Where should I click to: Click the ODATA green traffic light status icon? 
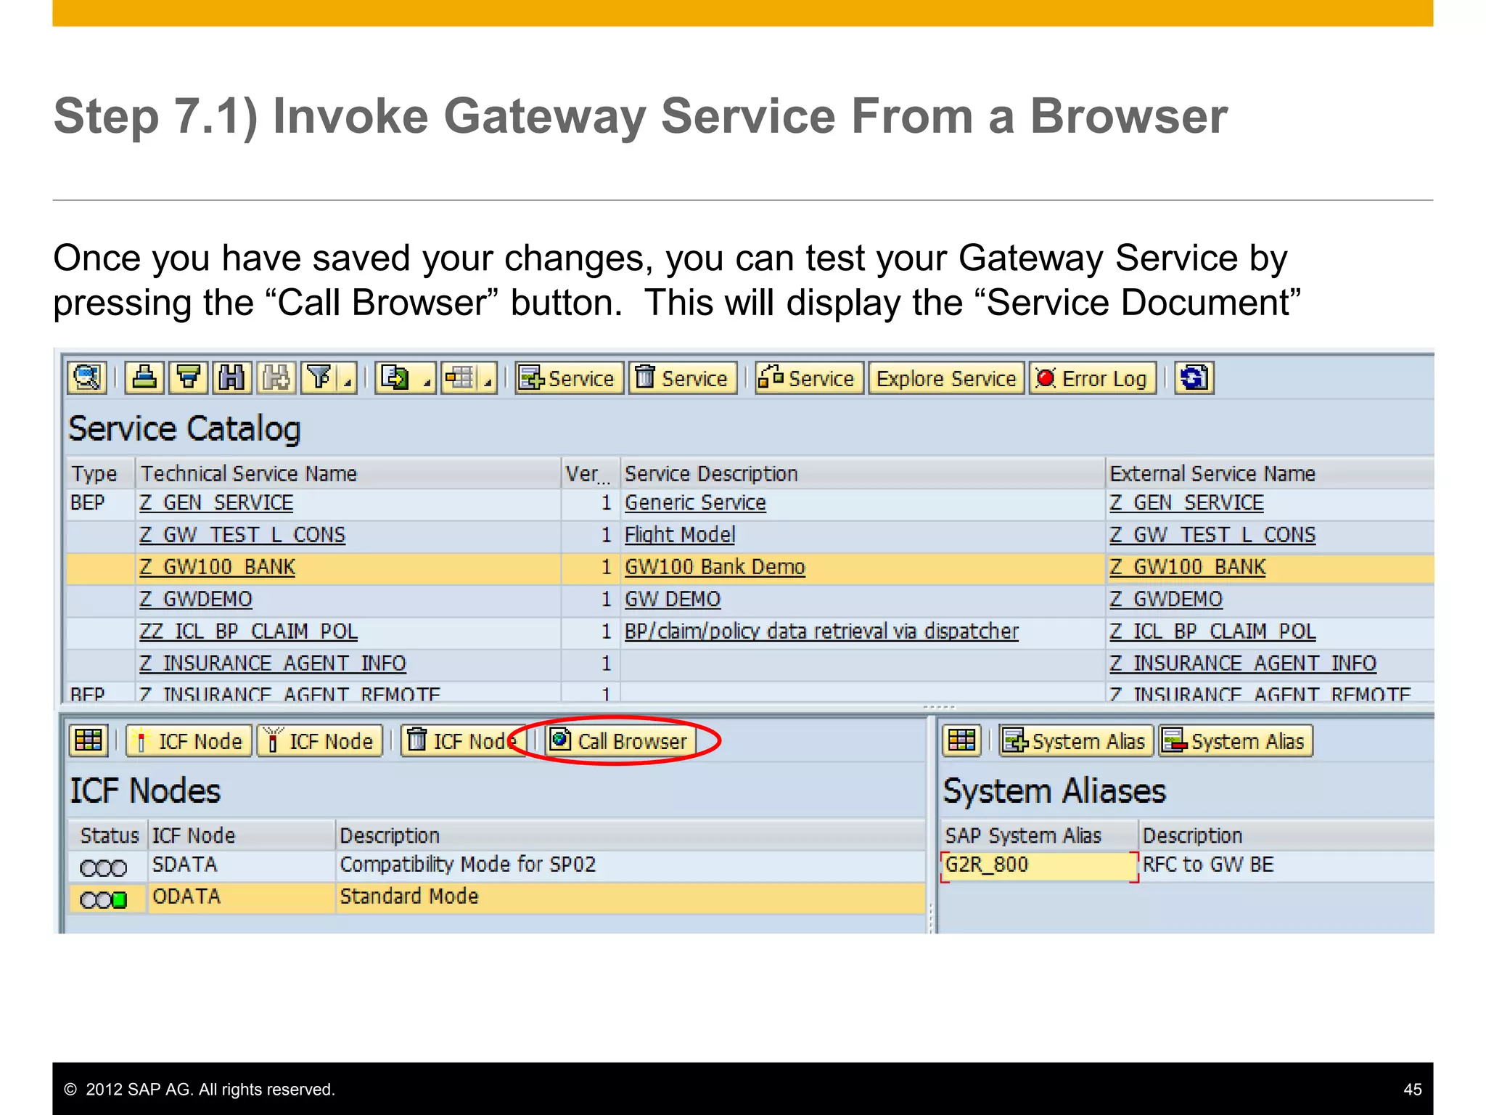tap(103, 899)
